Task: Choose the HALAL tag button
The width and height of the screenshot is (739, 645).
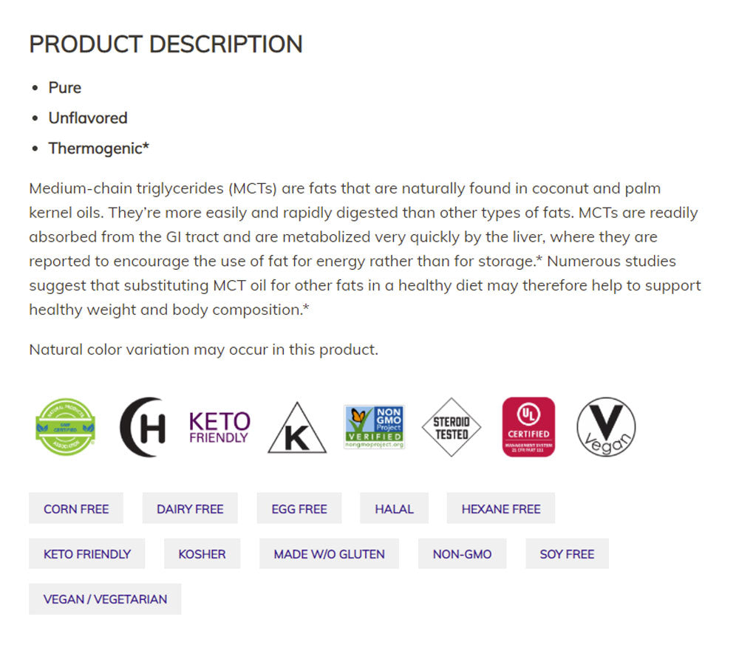Action: point(394,508)
